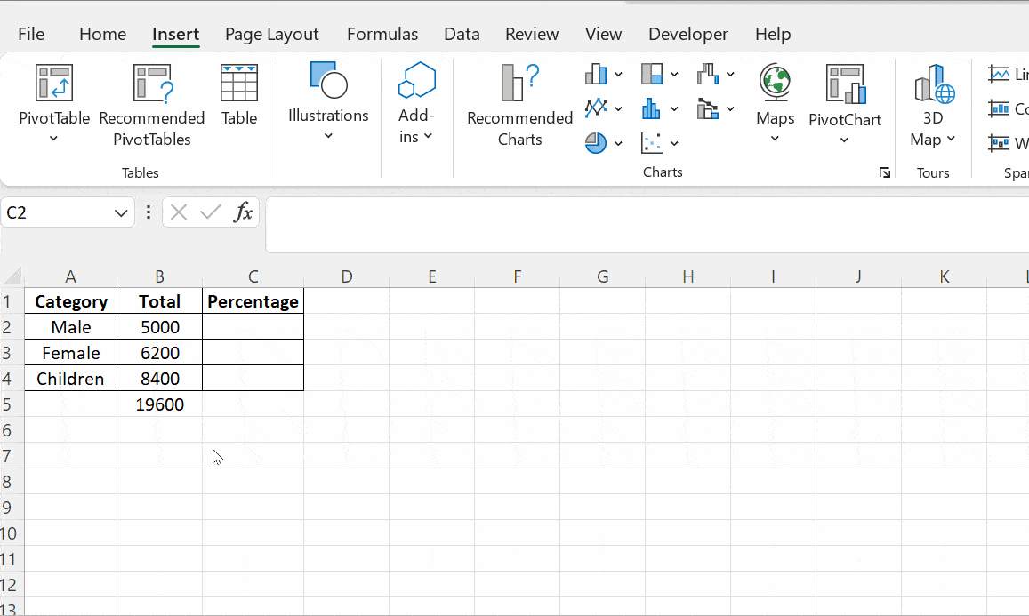Click the PivotTable icon
The height and width of the screenshot is (616, 1029).
coord(53,84)
